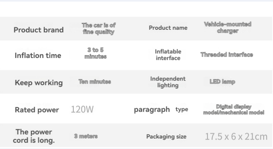Select the 3 meters value
This screenshot has width=273, height=149.
[x=86, y=136]
